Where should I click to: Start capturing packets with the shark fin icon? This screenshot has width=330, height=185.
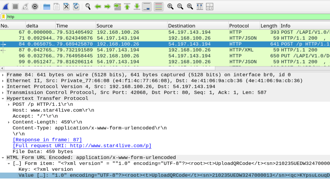(6, 7)
